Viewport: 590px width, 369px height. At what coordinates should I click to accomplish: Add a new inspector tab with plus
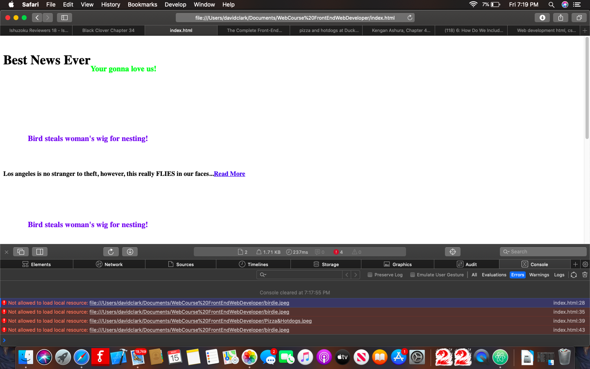click(x=575, y=264)
